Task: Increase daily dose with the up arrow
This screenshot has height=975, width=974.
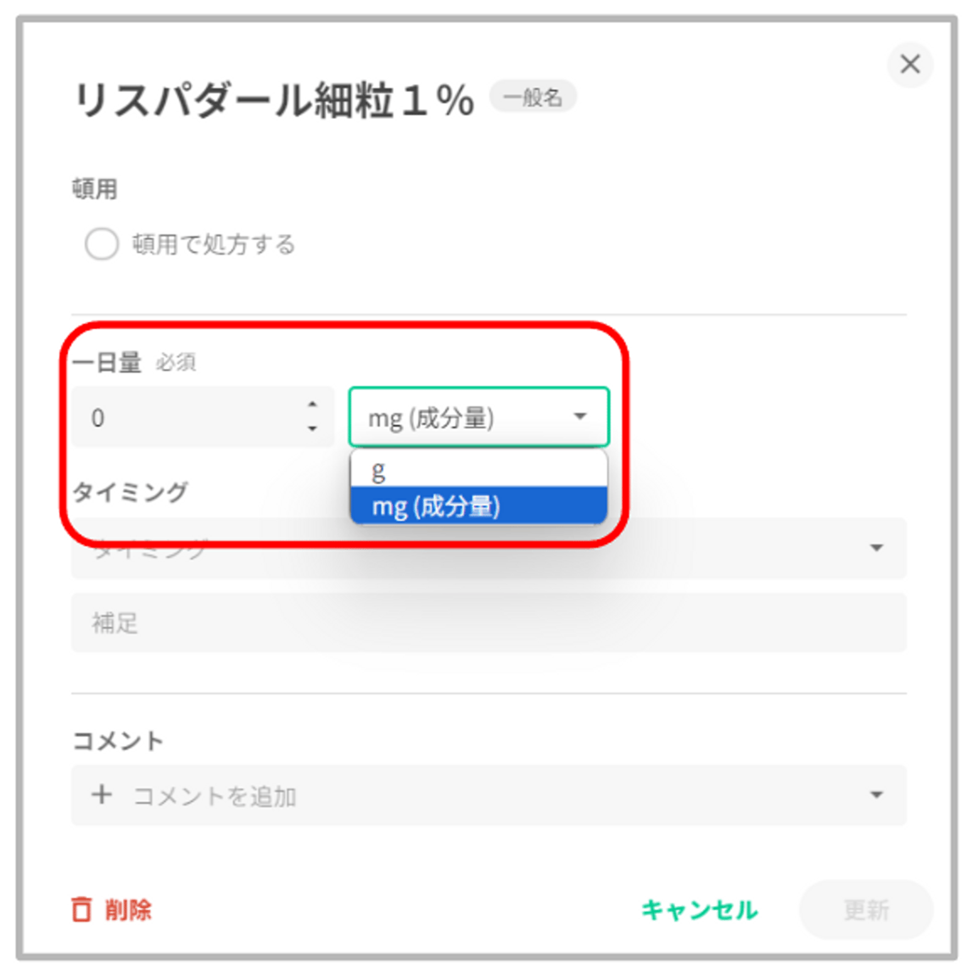Action: coord(312,404)
